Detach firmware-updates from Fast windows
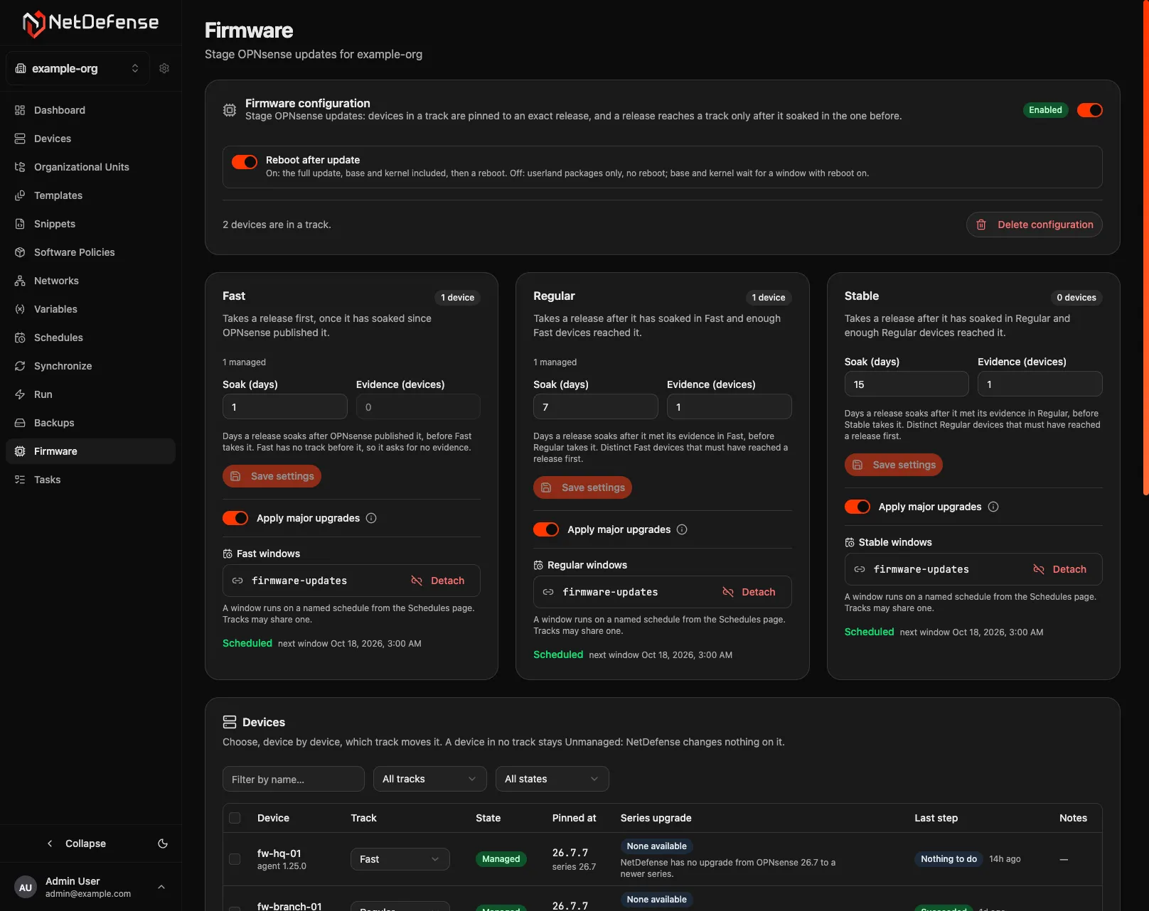The width and height of the screenshot is (1149, 911). click(x=438, y=581)
